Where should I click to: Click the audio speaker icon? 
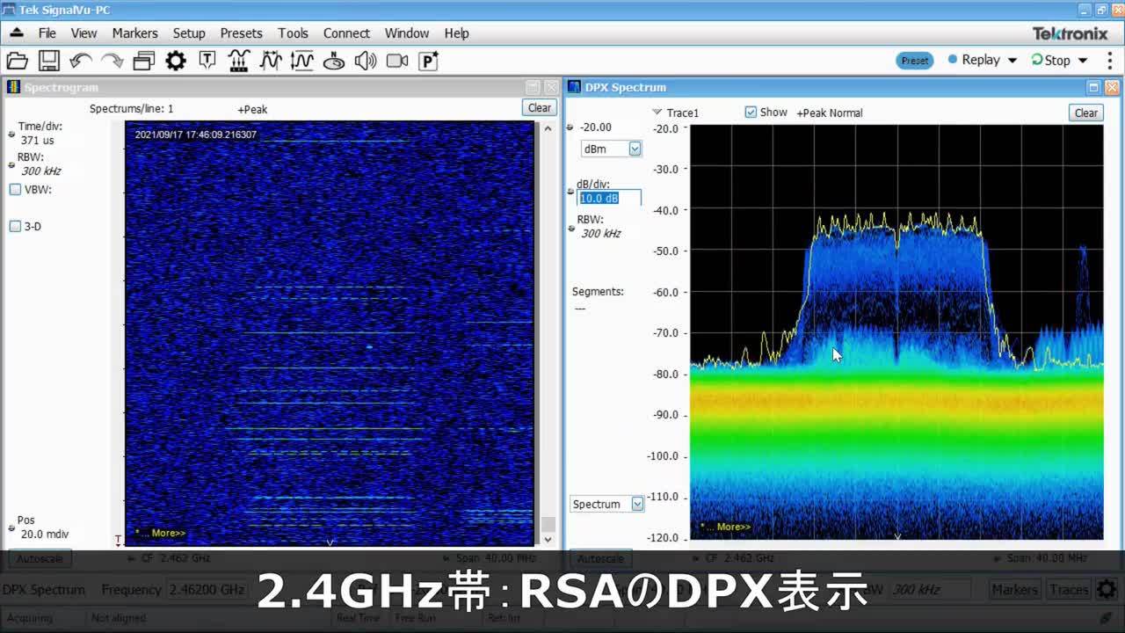[x=366, y=61]
